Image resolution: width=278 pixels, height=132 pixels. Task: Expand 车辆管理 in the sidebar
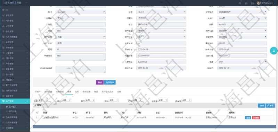pos(15,128)
